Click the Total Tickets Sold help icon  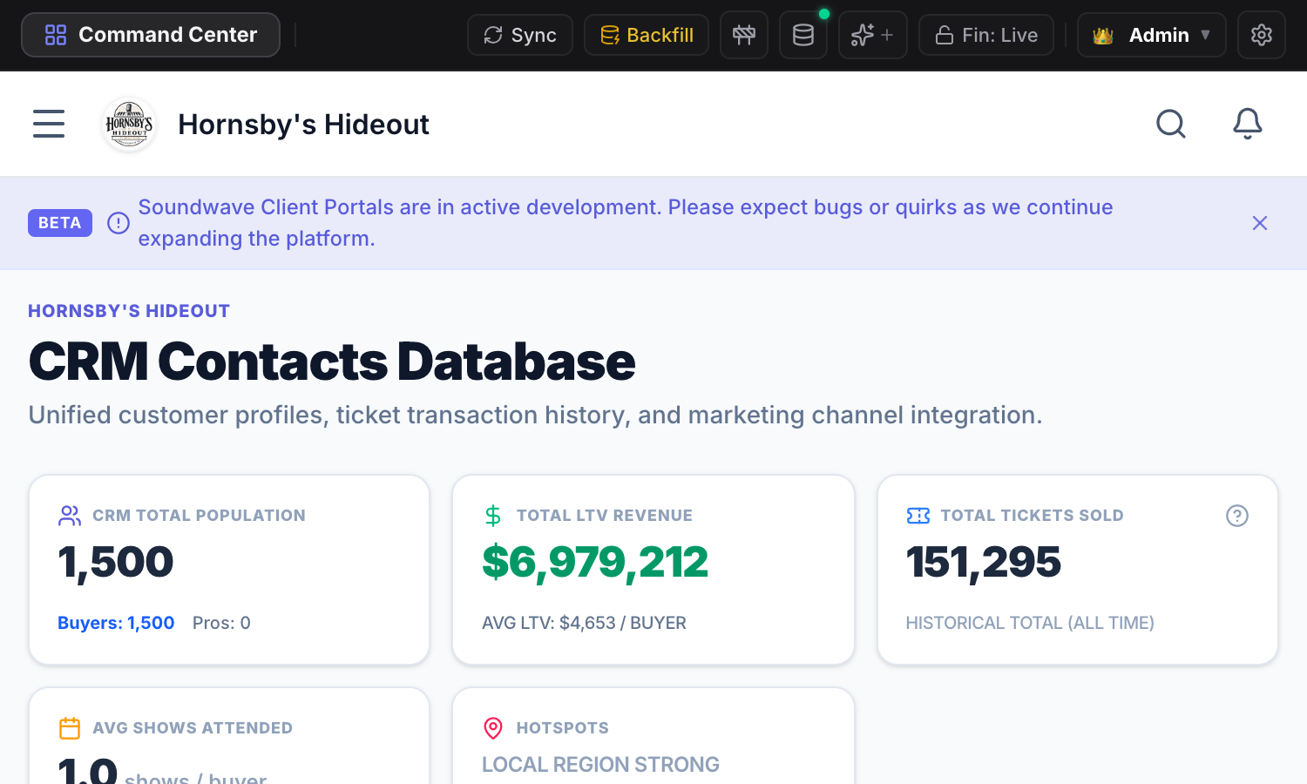(x=1237, y=516)
